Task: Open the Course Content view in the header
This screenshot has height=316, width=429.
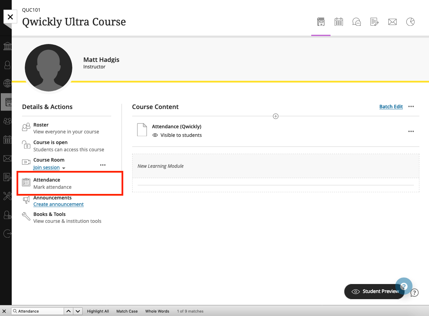Action: coord(321,22)
